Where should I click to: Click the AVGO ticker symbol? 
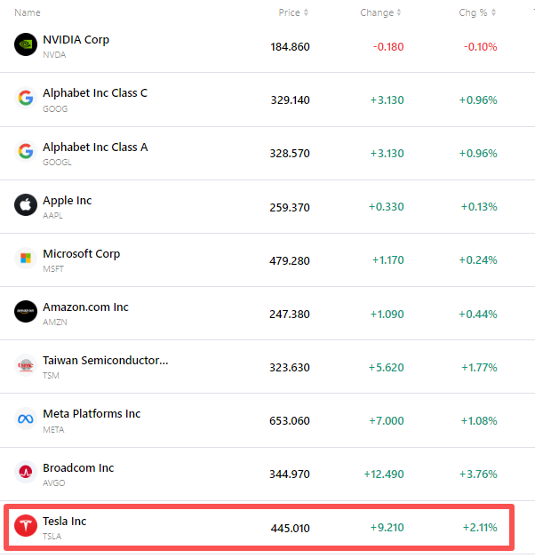(54, 483)
